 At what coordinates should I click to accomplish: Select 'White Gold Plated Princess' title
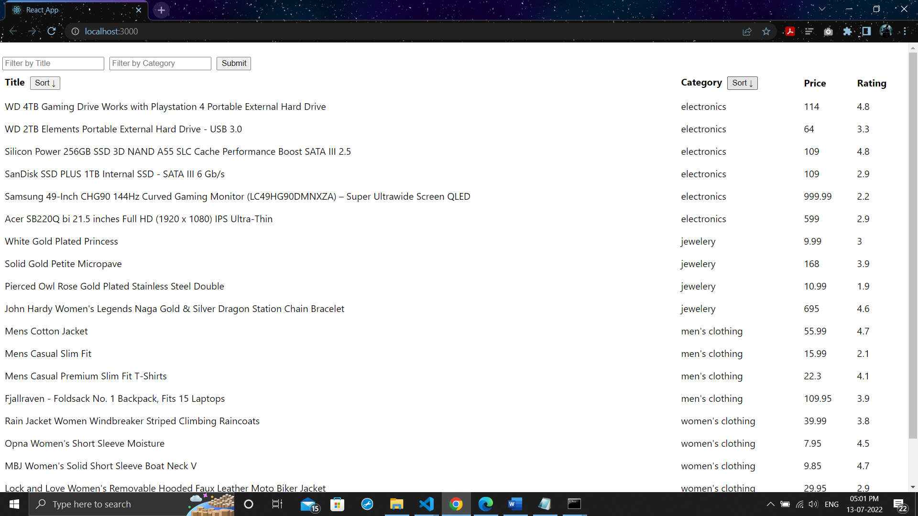coord(61,241)
